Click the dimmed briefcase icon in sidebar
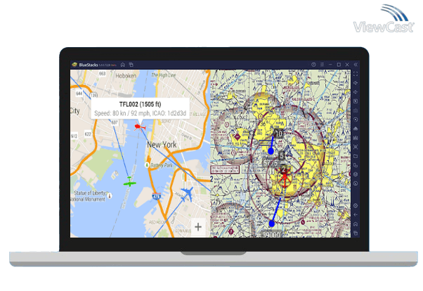423x291 pixels. coord(356,110)
